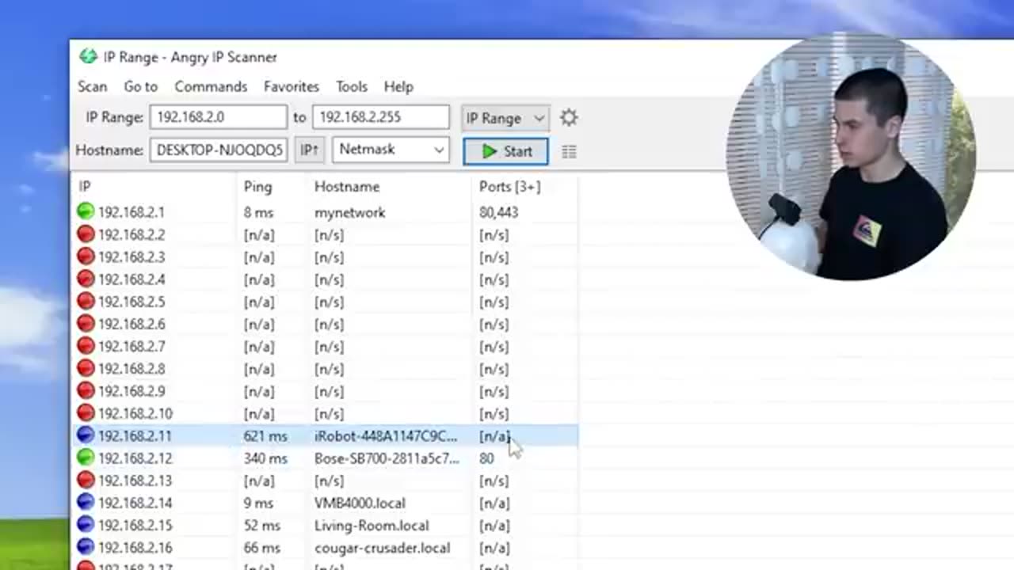
Task: Select the VMB4000.local hostname cell
Action: click(360, 503)
